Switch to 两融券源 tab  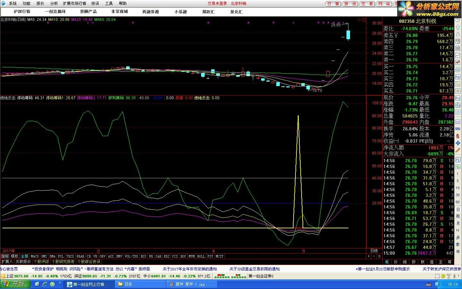[x=151, y=12]
